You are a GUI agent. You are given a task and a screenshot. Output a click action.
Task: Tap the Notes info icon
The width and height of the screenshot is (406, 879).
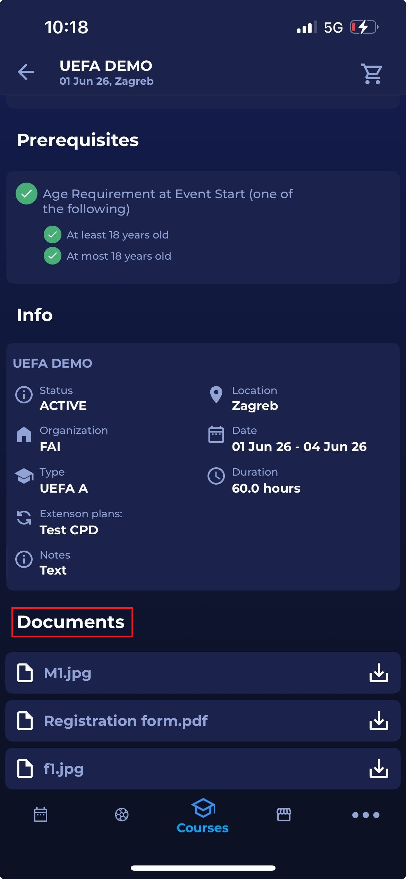pyautogui.click(x=24, y=559)
